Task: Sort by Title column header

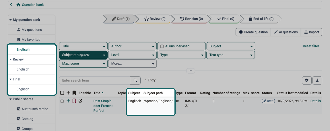Action: 98,93
